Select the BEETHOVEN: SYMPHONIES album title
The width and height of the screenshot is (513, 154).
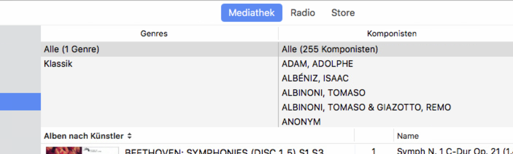pos(224,151)
